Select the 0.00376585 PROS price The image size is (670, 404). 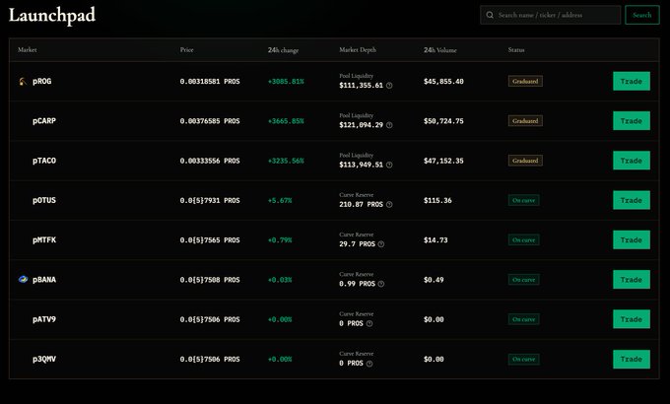pyautogui.click(x=210, y=121)
